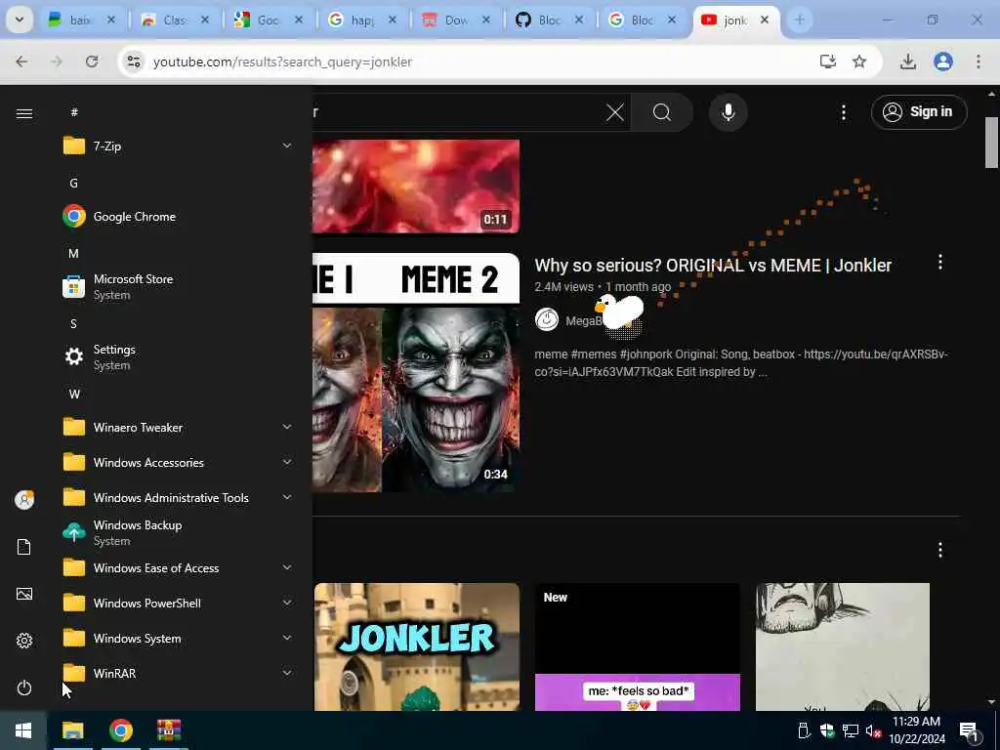Expand Windows Administrative Tools folder
Viewport: 1000px width, 750px height.
click(178, 497)
